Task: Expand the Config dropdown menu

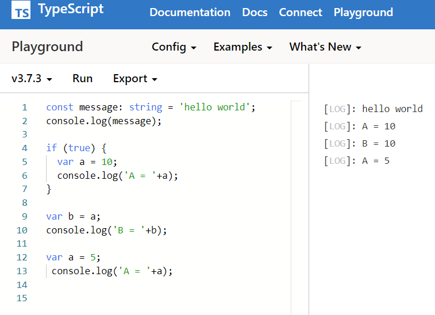Action: click(x=174, y=47)
